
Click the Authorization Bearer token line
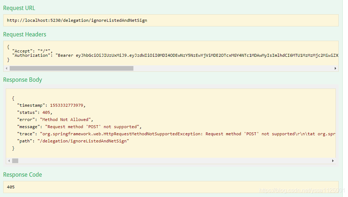175,55
